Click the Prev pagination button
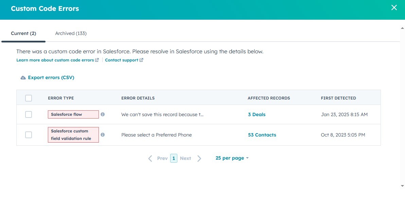 (162, 158)
